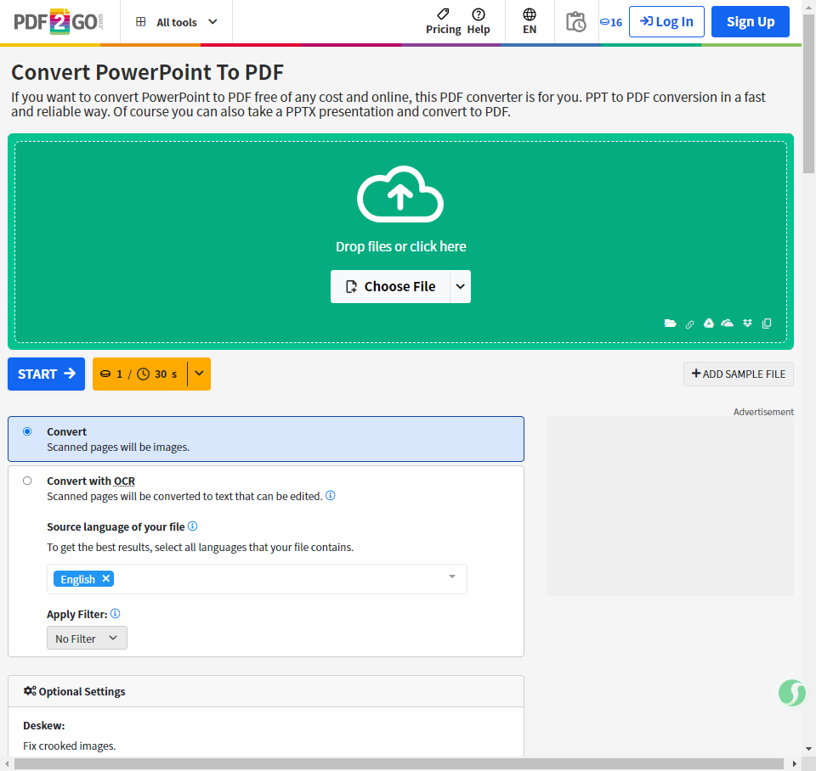Image resolution: width=816 pixels, height=771 pixels.
Task: Remove the English language tag
Action: point(106,578)
